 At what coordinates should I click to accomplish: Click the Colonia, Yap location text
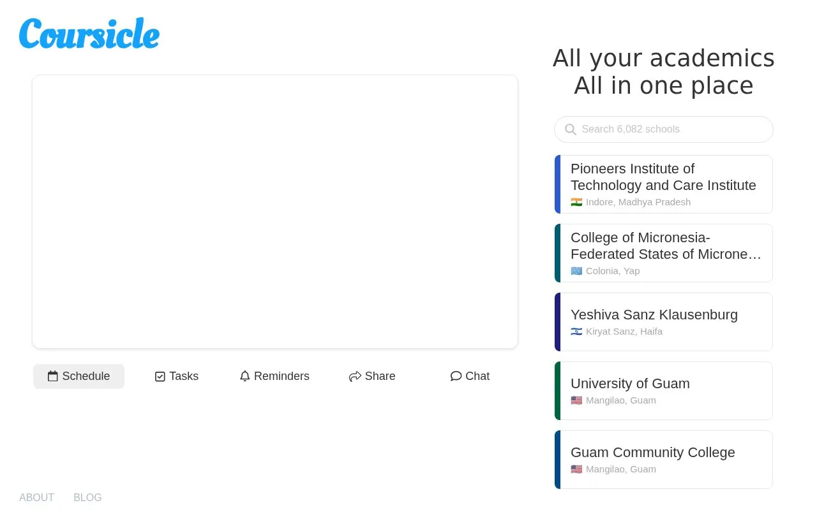pos(613,271)
